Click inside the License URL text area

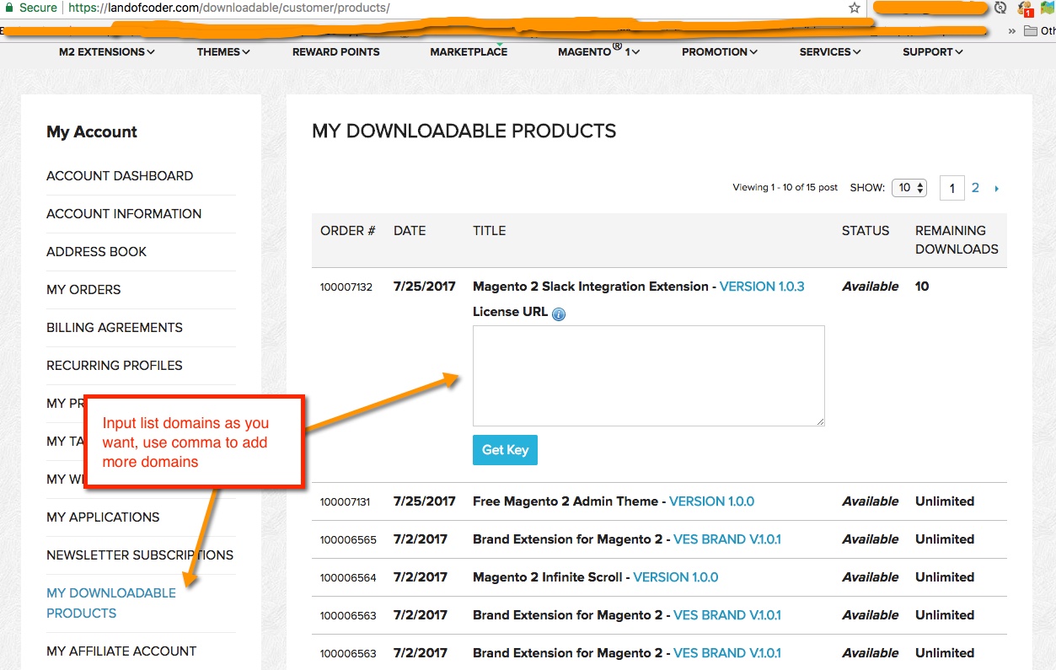tap(648, 376)
